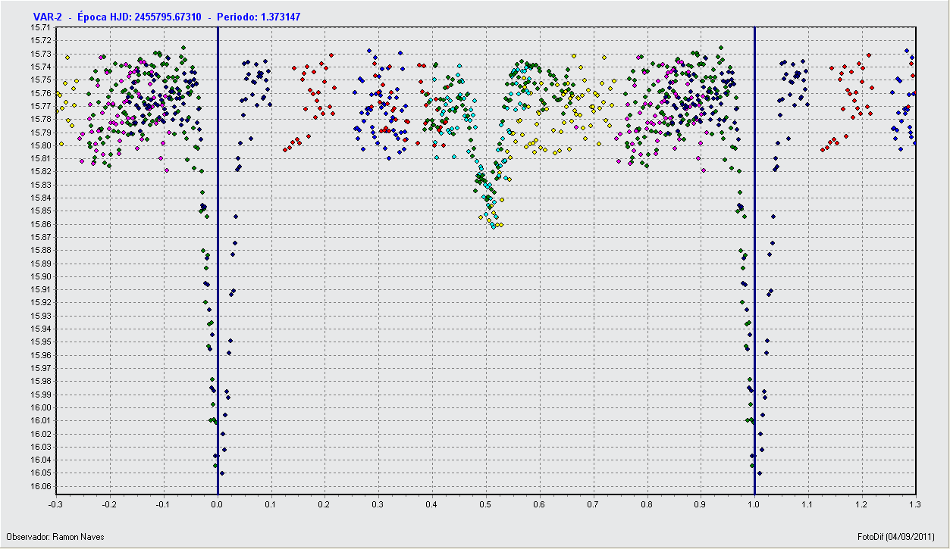The width and height of the screenshot is (950, 549).
Task: Click the 15.81 magnitude label
Action: pos(41,158)
